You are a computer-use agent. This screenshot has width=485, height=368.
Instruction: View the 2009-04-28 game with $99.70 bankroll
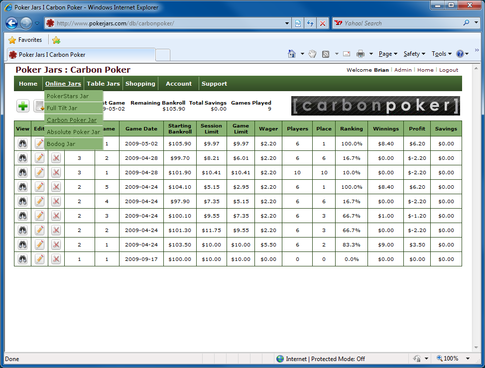coord(22,158)
